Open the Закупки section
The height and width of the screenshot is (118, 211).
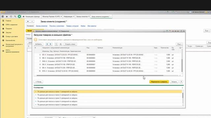tap(8, 32)
